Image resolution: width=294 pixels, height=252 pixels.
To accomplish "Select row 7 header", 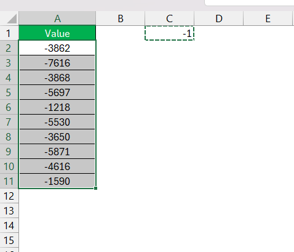I will click(9, 122).
